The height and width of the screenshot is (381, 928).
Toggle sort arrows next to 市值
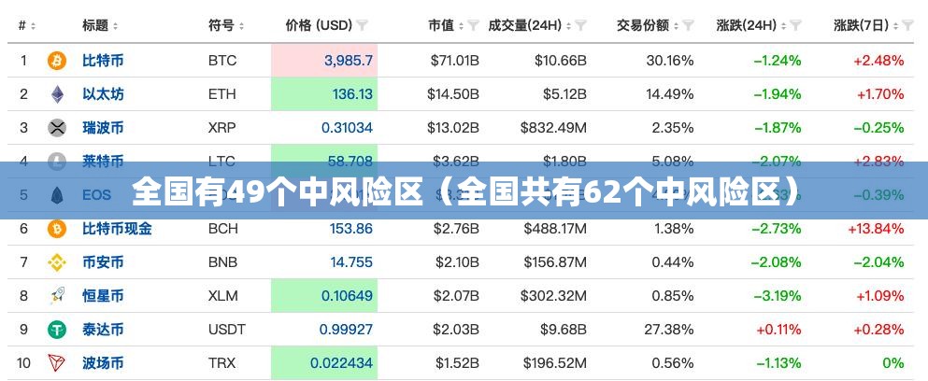[x=461, y=26]
